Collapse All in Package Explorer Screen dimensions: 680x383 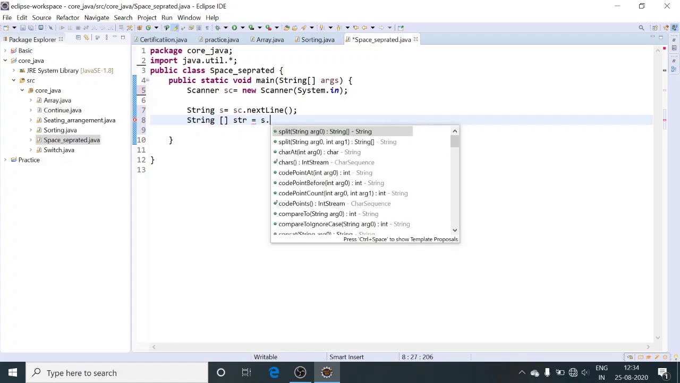78,38
